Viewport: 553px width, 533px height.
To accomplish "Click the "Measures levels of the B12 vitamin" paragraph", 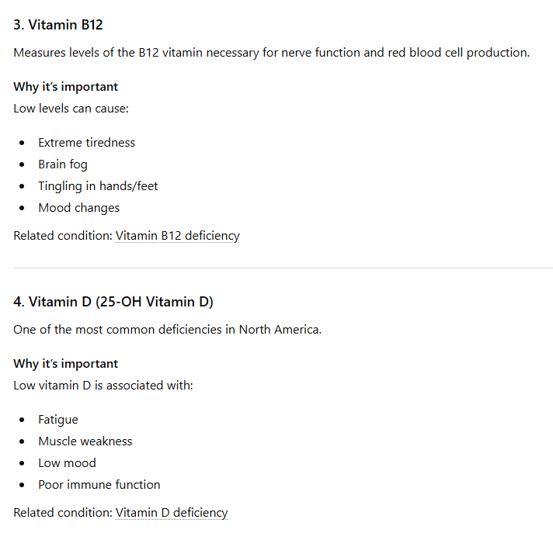I will (271, 53).
